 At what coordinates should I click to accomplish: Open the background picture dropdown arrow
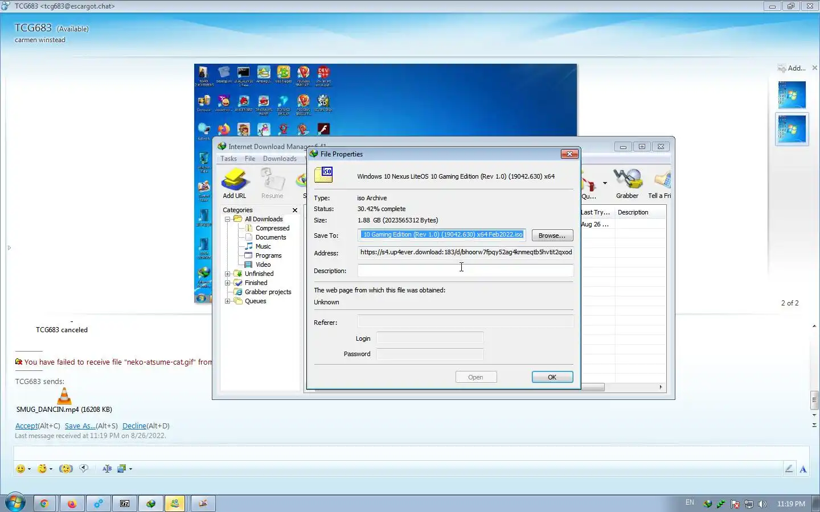[x=130, y=469]
